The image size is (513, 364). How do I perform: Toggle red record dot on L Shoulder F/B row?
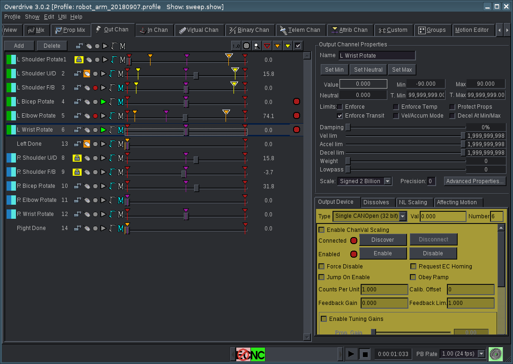point(95,88)
